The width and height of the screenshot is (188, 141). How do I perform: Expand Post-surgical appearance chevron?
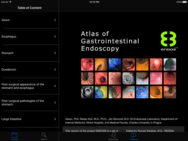[55, 86]
